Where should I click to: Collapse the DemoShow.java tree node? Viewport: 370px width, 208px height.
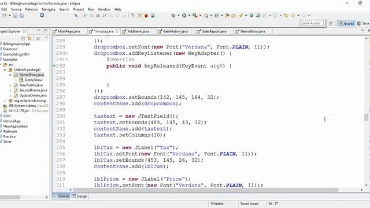[10, 75]
